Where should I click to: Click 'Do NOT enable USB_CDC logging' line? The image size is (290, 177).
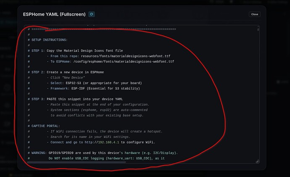[96, 159]
